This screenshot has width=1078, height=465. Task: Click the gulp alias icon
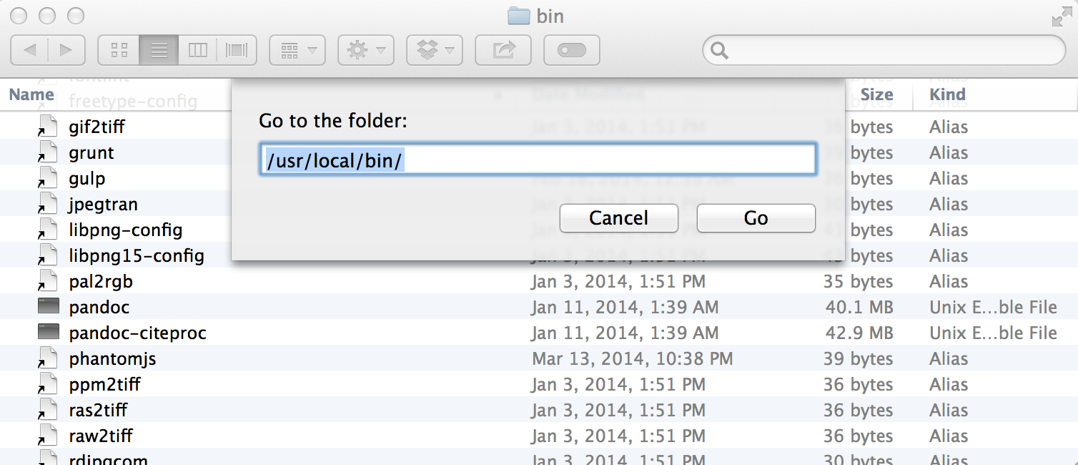(47, 178)
